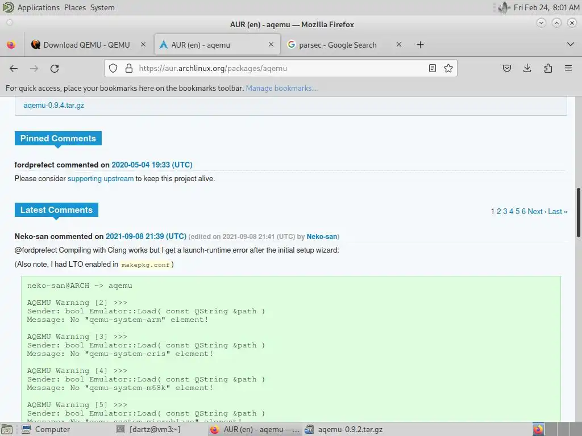The width and height of the screenshot is (582, 436).
Task: Click the page vertical scrollbar thumb
Action: pyautogui.click(x=578, y=212)
